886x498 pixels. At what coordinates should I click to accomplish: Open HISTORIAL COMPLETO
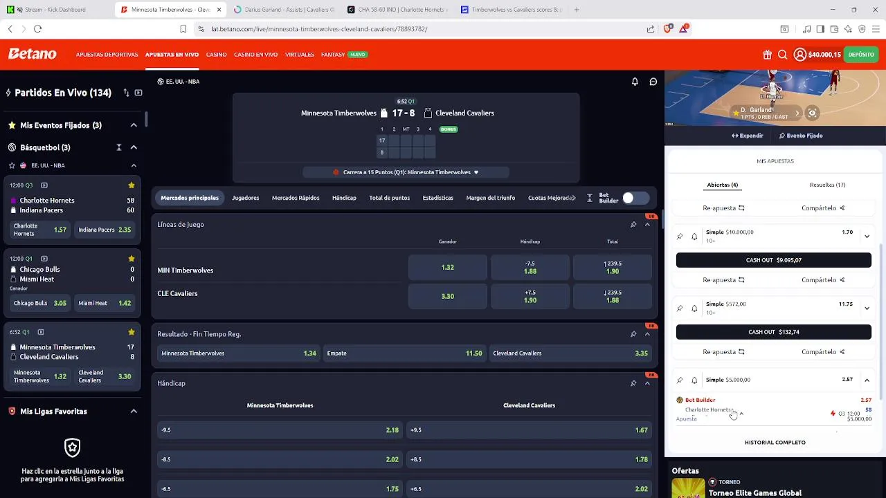click(775, 443)
